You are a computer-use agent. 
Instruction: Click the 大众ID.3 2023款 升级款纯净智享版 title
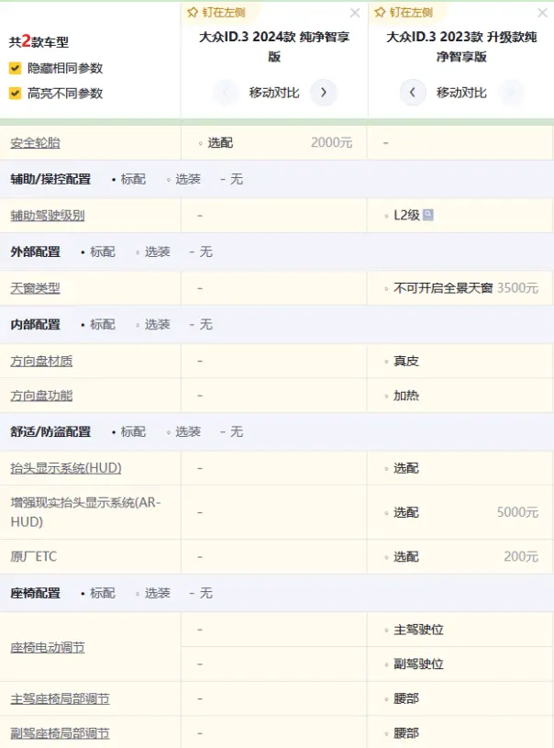click(461, 46)
